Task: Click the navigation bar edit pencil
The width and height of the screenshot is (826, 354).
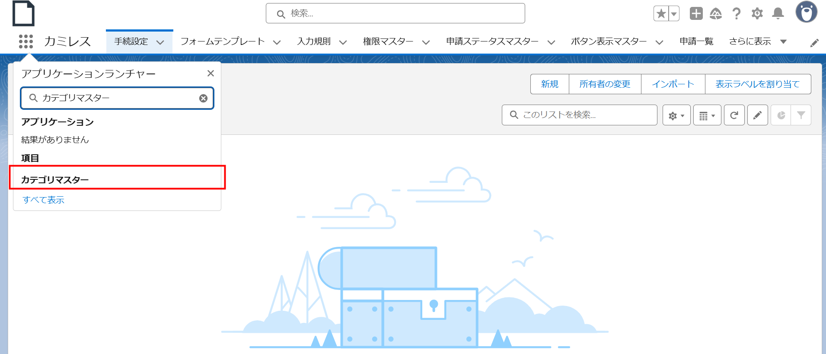Action: 814,43
